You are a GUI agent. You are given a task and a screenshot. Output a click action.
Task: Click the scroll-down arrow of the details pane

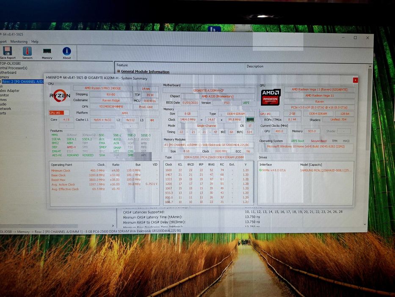365,224
